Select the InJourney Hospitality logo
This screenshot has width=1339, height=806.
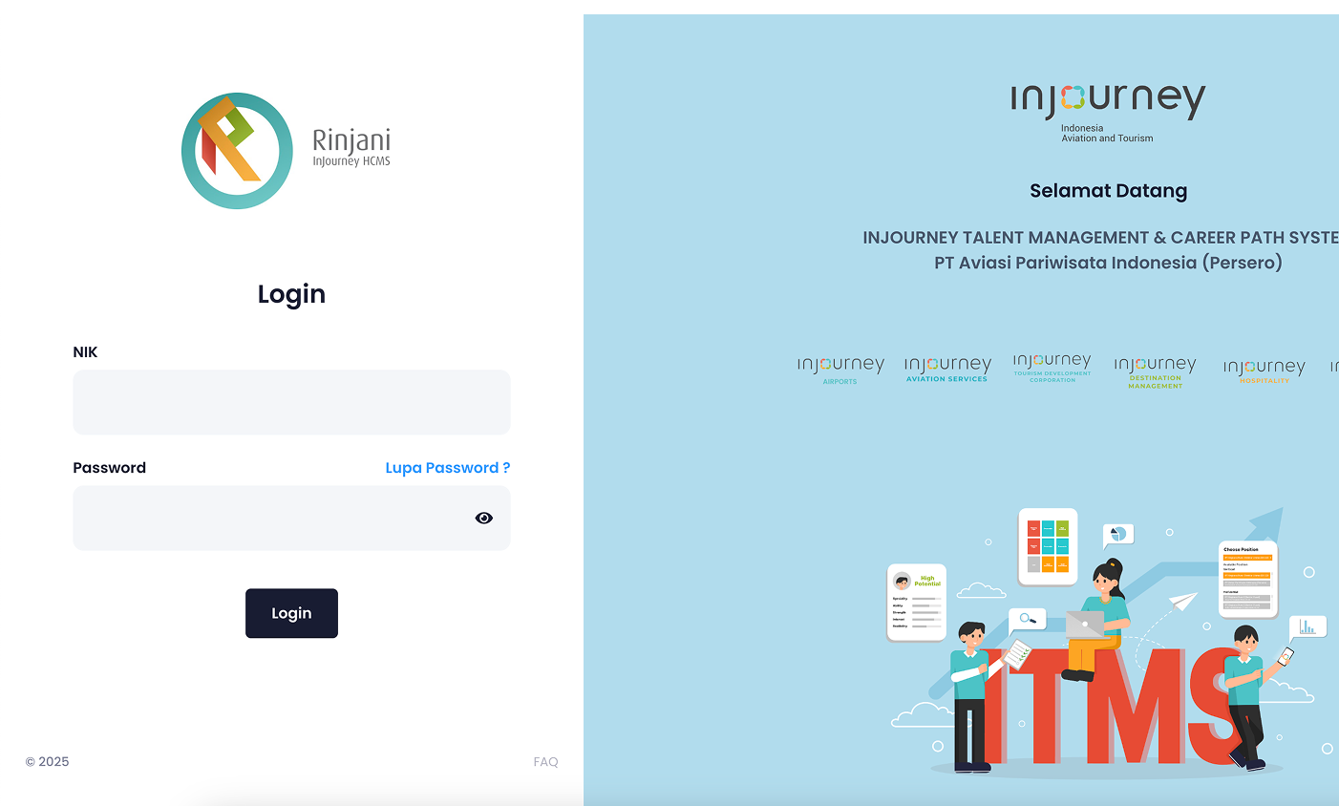[x=1265, y=371]
